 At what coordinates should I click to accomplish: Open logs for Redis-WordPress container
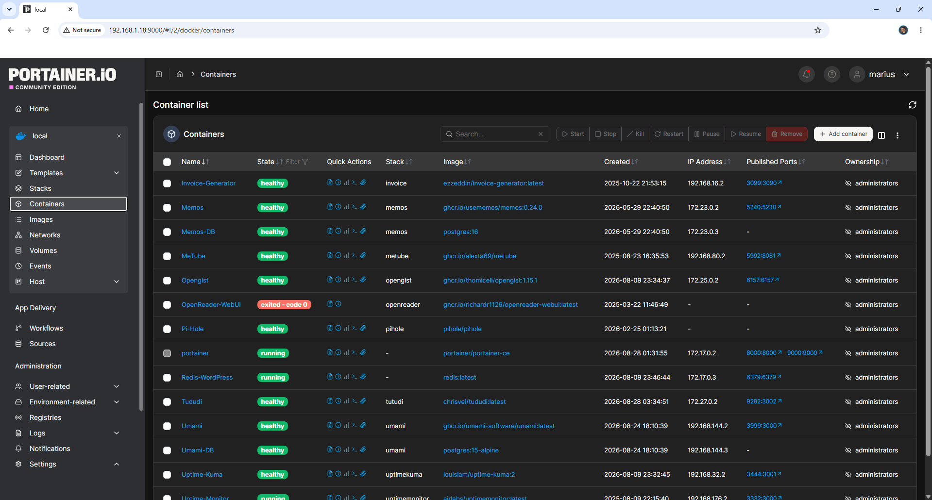point(330,377)
